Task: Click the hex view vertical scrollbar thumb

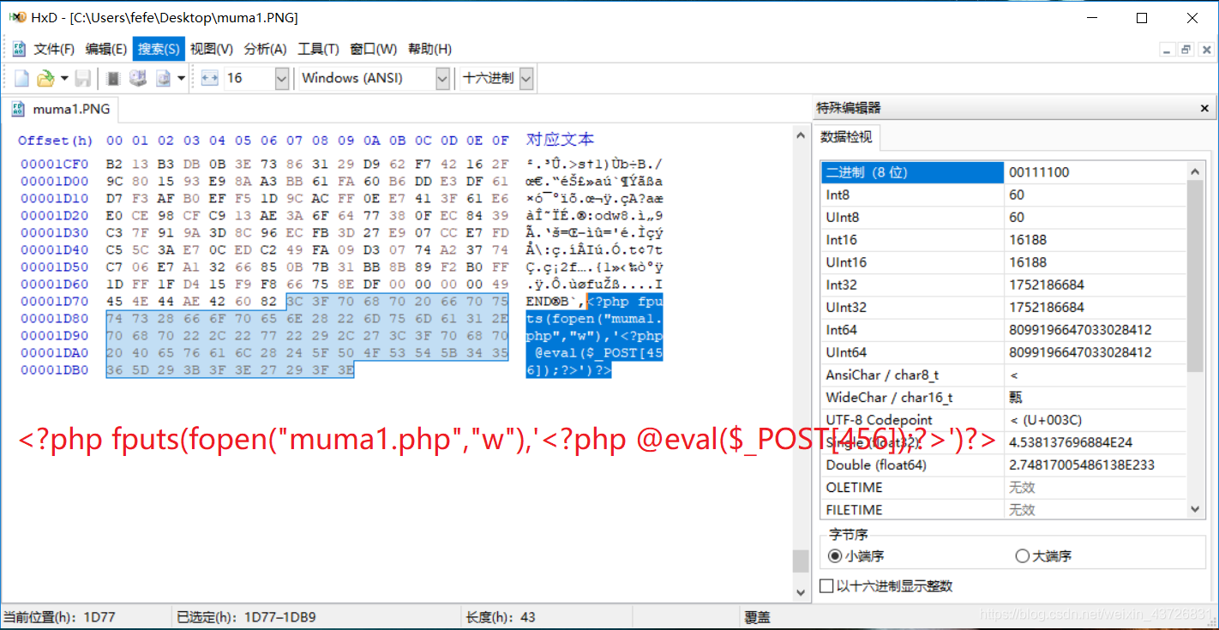Action: pos(800,561)
